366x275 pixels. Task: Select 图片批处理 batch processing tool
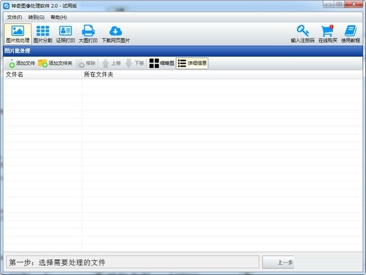point(18,34)
